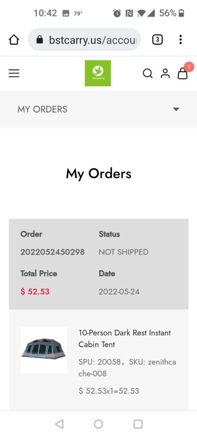This screenshot has height=438, width=197.
Task: Tap the padlock site security icon
Action: coord(40,40)
